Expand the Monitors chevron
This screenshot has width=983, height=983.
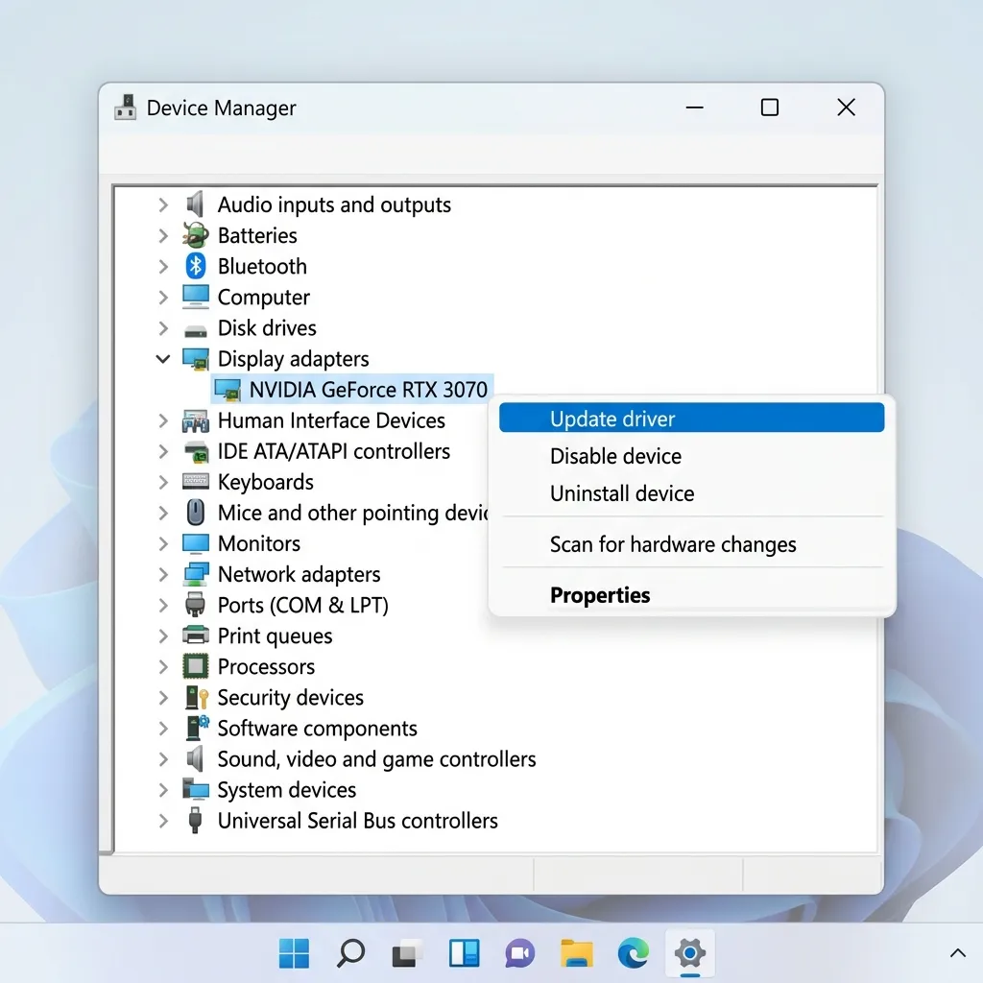click(163, 543)
